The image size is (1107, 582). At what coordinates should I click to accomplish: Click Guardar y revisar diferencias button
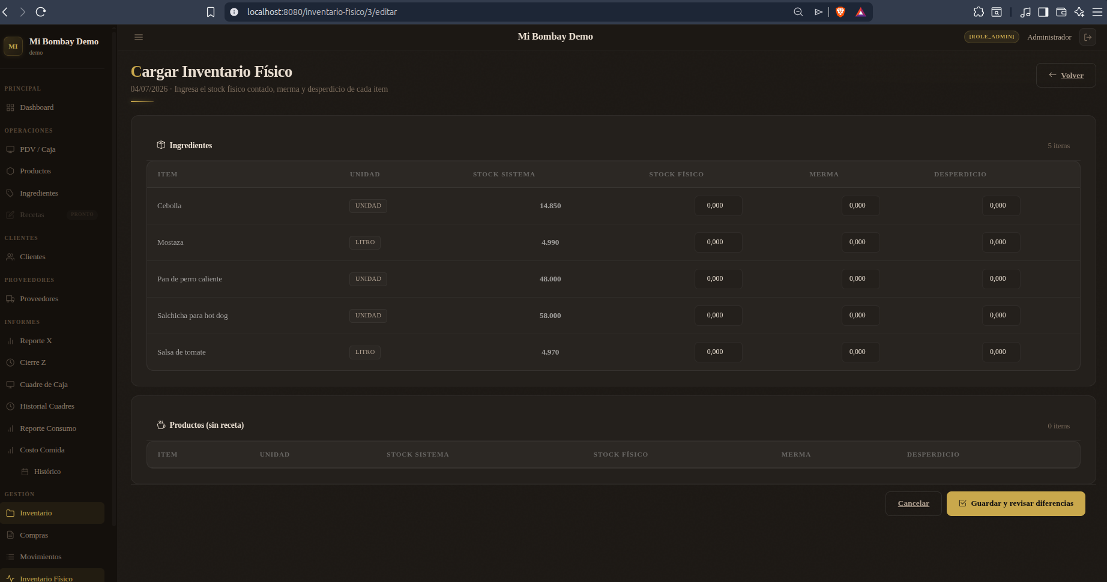point(1016,503)
